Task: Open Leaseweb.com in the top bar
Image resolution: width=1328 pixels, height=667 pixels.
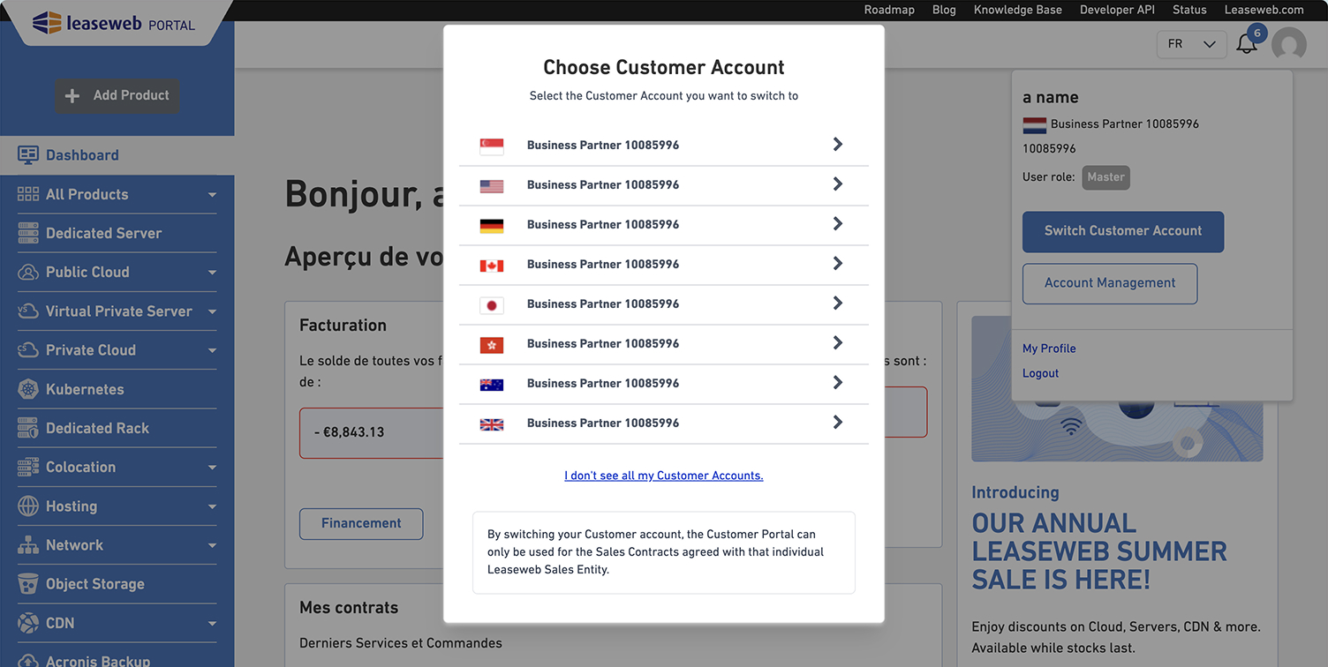Action: (x=1264, y=10)
